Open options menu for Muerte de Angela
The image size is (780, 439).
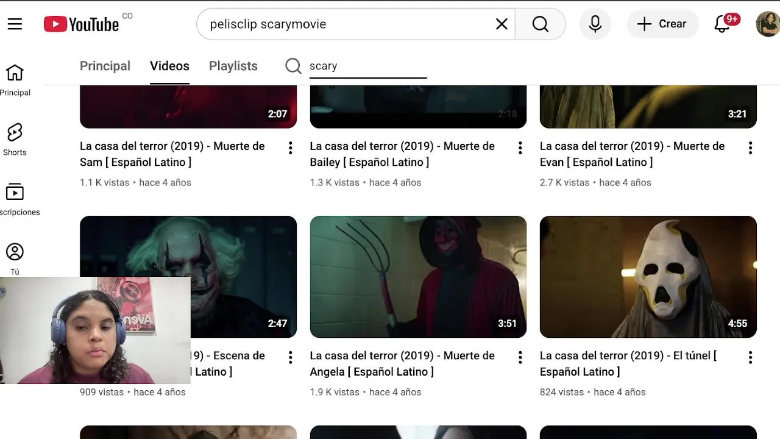pyautogui.click(x=520, y=357)
